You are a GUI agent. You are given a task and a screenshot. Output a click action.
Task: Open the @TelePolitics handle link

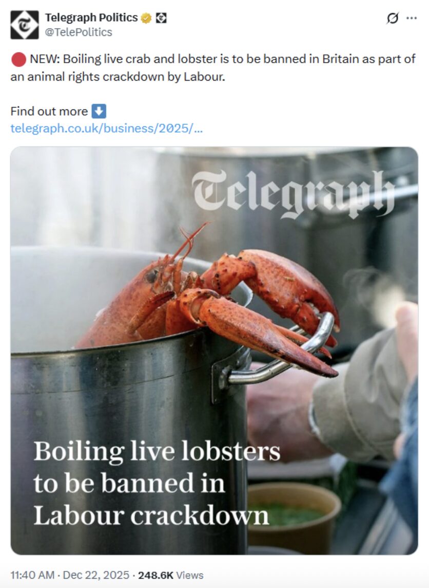pos(79,32)
